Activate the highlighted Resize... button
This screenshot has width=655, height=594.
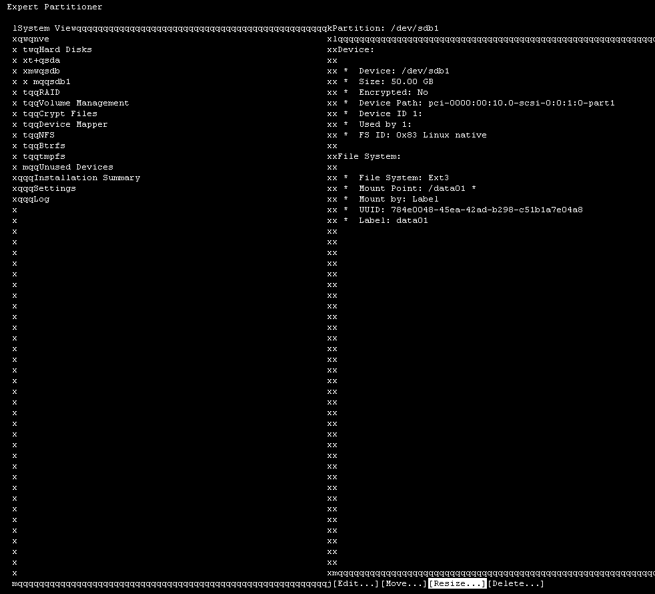(x=458, y=583)
